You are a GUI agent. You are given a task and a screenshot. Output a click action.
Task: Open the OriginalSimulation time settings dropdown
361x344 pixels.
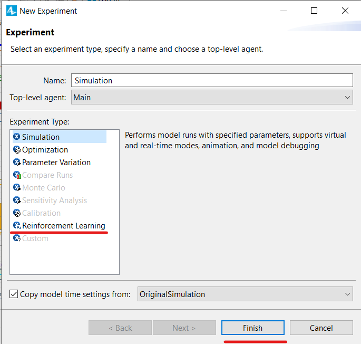pyautogui.click(x=245, y=294)
